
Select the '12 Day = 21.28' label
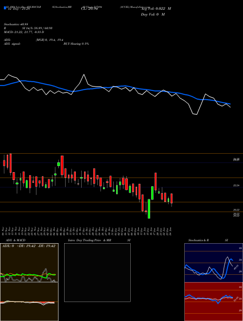[x=19, y=9]
